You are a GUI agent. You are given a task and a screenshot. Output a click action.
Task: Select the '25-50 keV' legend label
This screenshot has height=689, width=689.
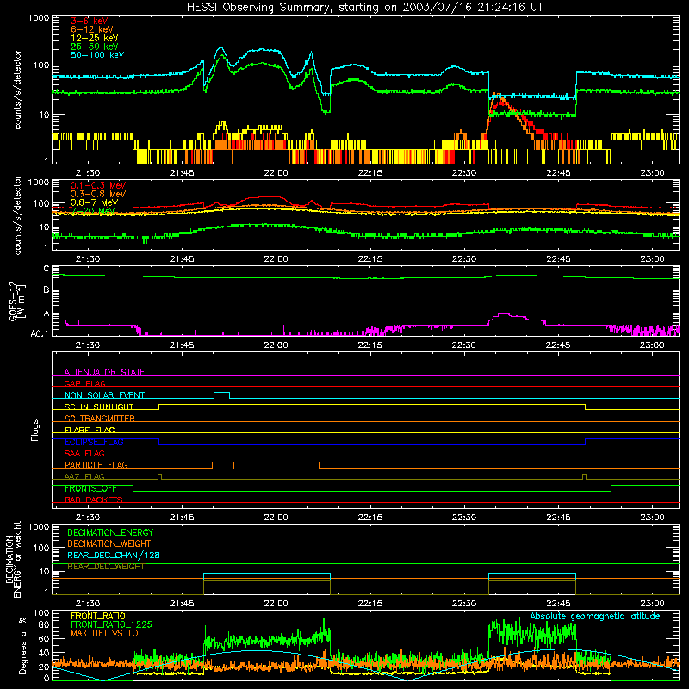[95, 47]
